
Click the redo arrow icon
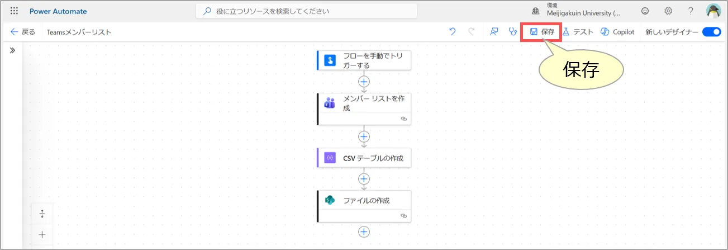tap(471, 32)
